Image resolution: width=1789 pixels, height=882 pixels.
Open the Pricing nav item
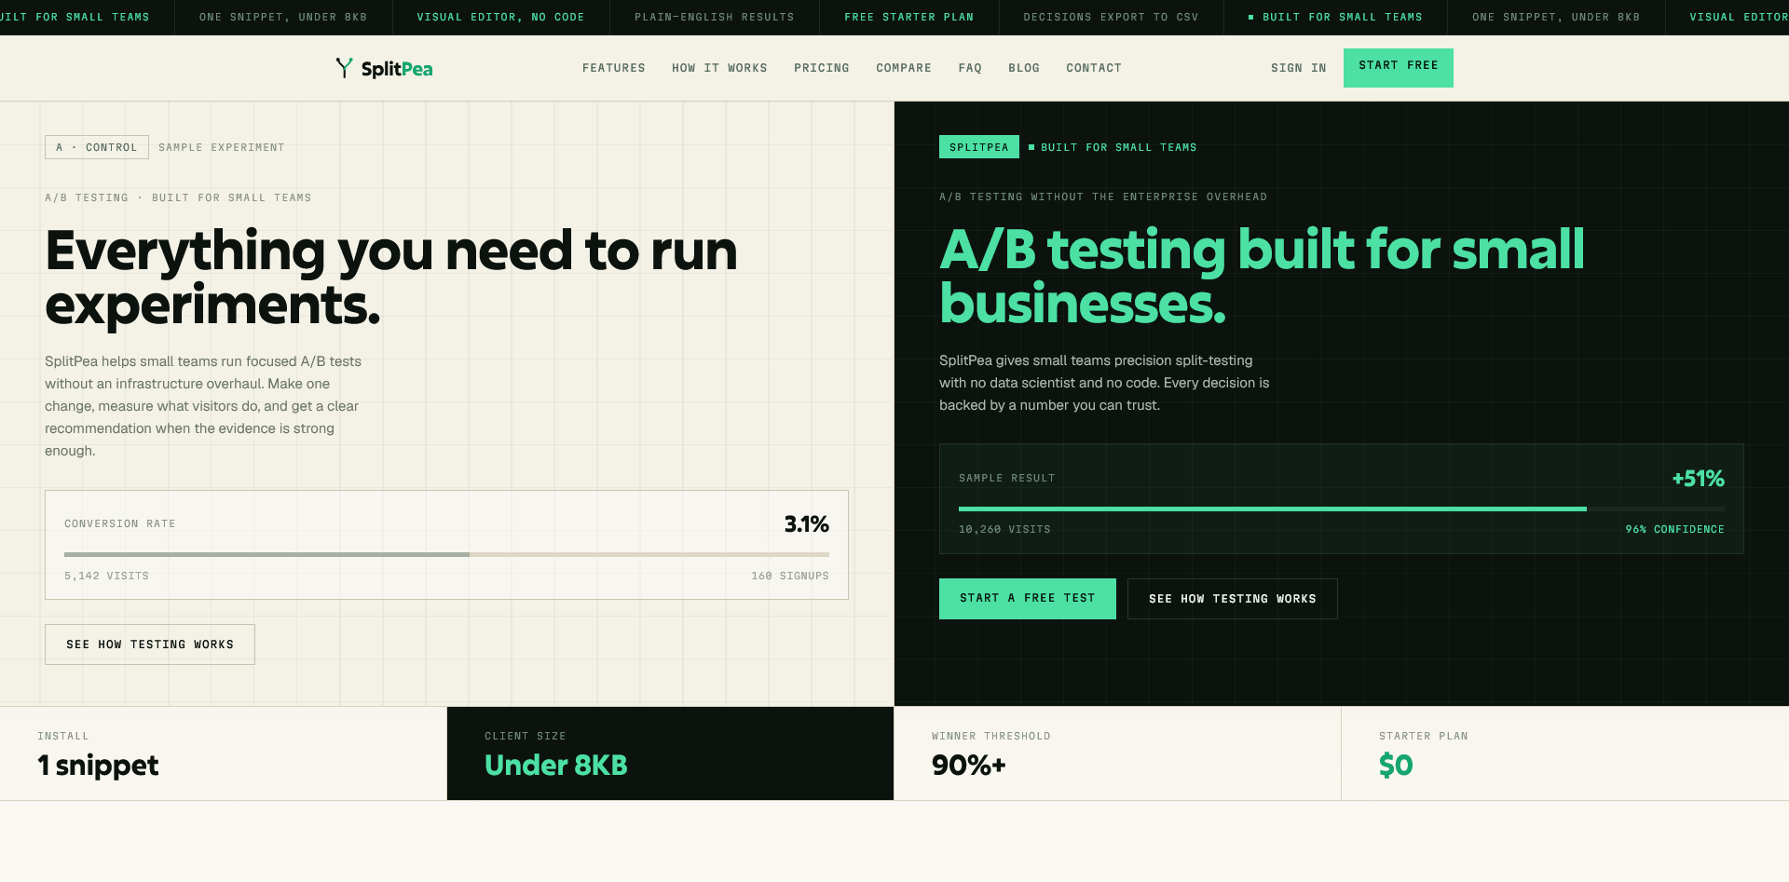[822, 68]
